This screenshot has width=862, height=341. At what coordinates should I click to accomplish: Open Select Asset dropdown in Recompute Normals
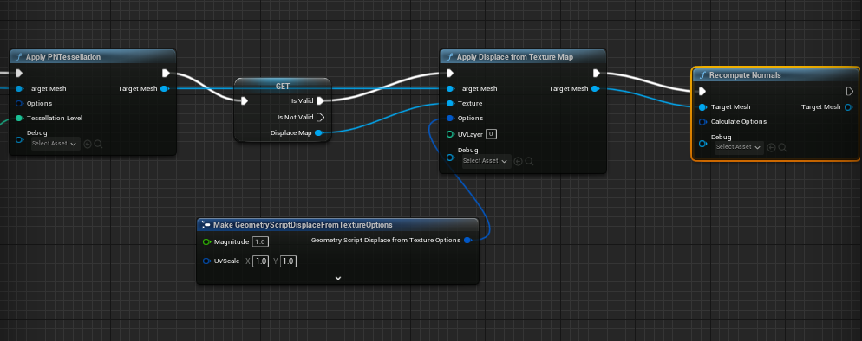tap(739, 147)
